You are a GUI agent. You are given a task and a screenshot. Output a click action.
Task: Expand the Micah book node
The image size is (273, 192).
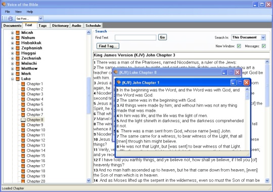12,33
